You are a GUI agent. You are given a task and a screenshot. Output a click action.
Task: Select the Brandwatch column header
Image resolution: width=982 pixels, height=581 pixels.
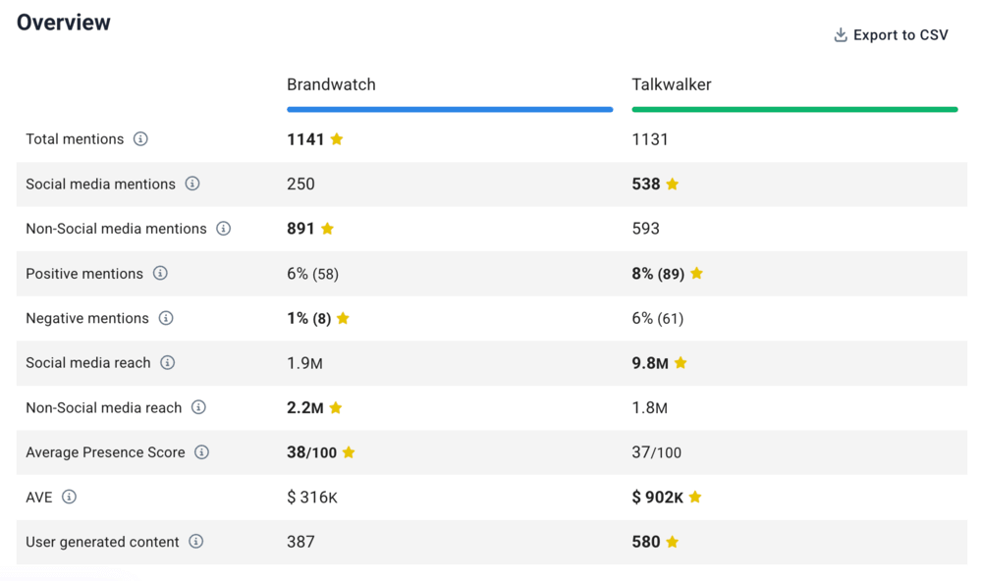point(331,84)
